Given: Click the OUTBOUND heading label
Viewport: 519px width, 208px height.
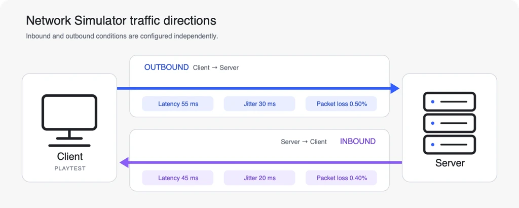Looking at the screenshot, I should (166, 67).
